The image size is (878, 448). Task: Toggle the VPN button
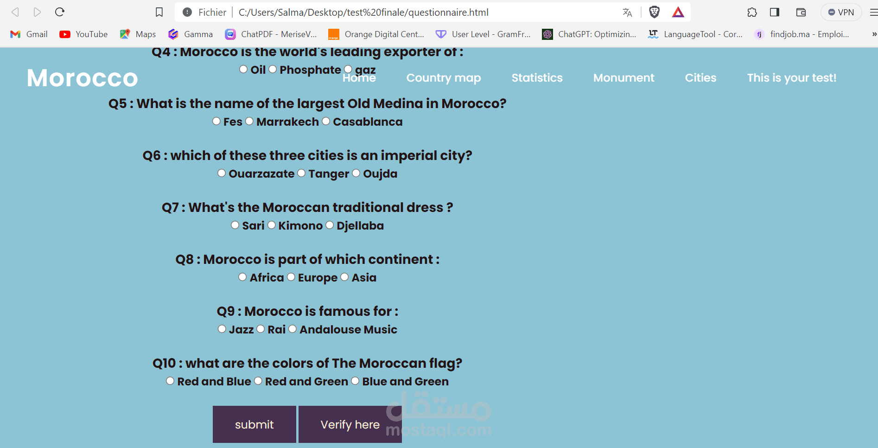841,12
